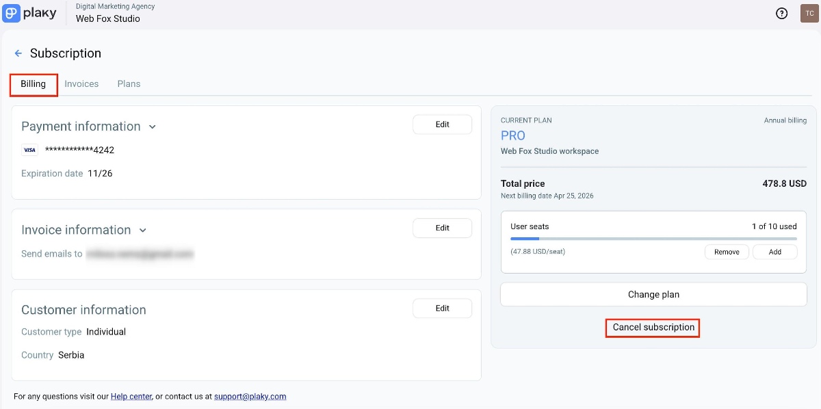This screenshot has width=821, height=409.
Task: Edit the payment information
Action: coord(442,124)
